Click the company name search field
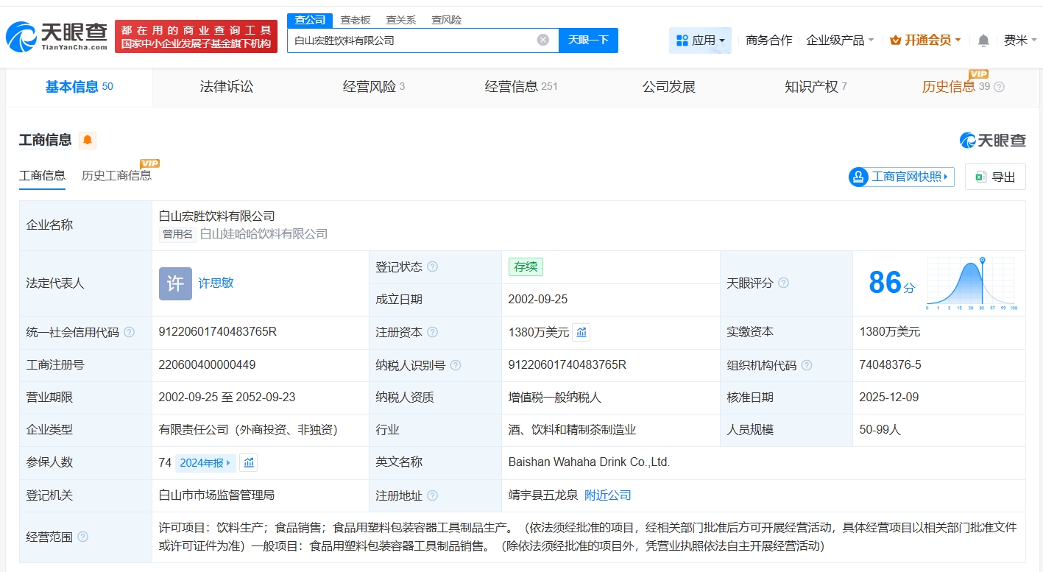This screenshot has width=1043, height=572. pyautogui.click(x=412, y=40)
